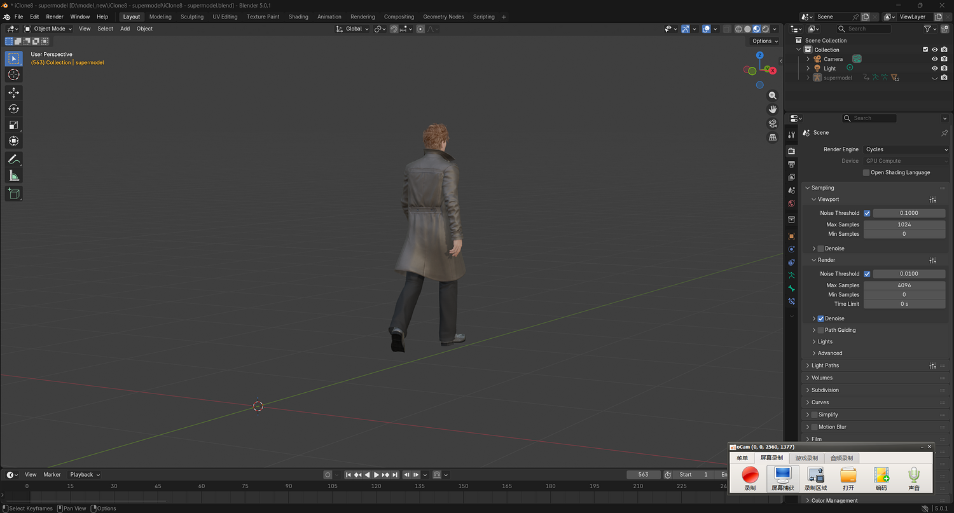This screenshot has width=954, height=513.
Task: Toggle Render Noise Threshold checkbox
Action: coord(867,274)
